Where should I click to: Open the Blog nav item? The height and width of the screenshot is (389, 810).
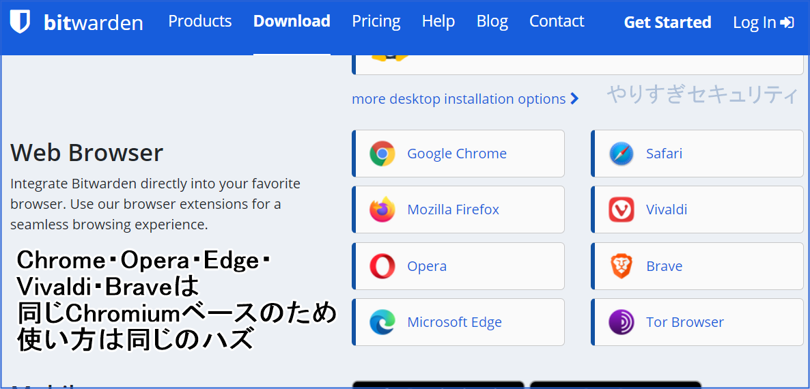492,22
